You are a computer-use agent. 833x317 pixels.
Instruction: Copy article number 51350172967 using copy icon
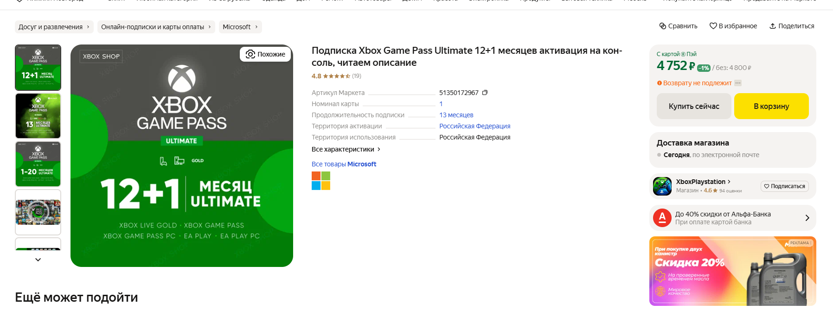point(485,93)
